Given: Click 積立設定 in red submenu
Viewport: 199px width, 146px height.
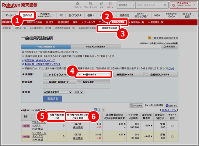Looking at the screenshot, I should click(63, 22).
